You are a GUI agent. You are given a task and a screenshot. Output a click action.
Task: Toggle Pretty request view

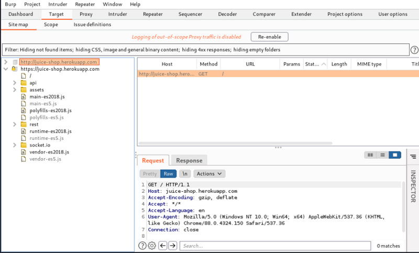coord(150,174)
